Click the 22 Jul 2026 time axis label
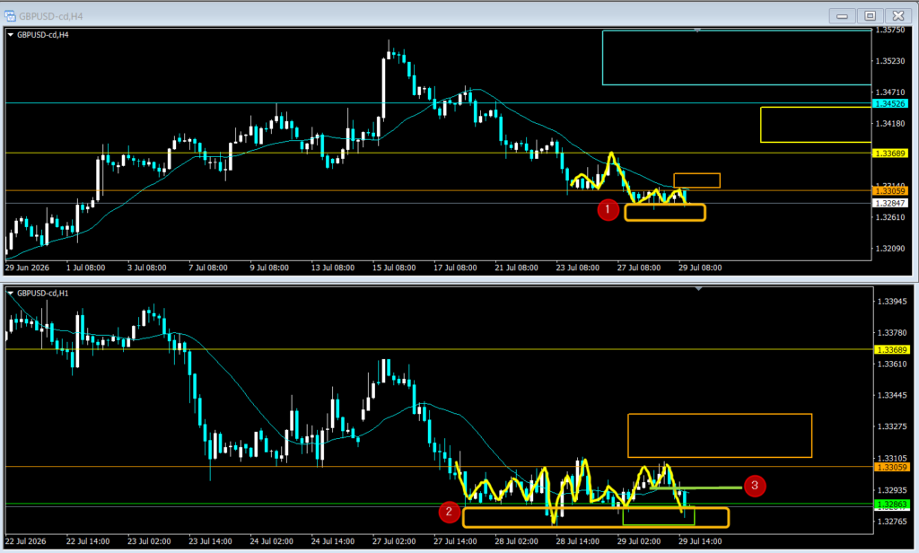This screenshot has height=553, width=919. coord(25,541)
